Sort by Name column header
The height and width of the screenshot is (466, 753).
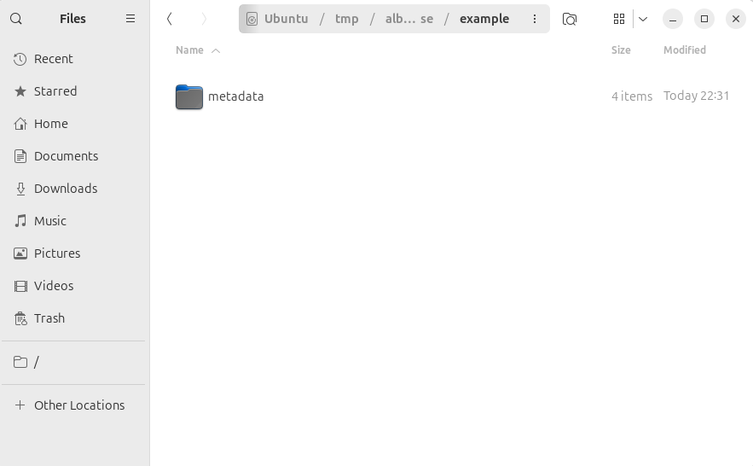(x=189, y=50)
